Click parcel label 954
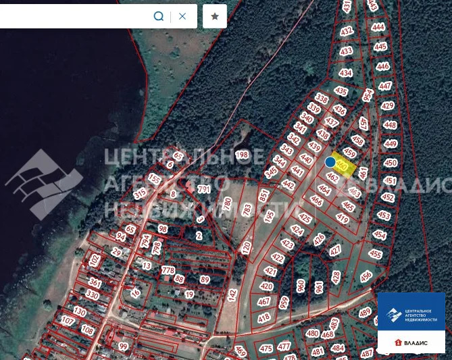 tap(368, 95)
